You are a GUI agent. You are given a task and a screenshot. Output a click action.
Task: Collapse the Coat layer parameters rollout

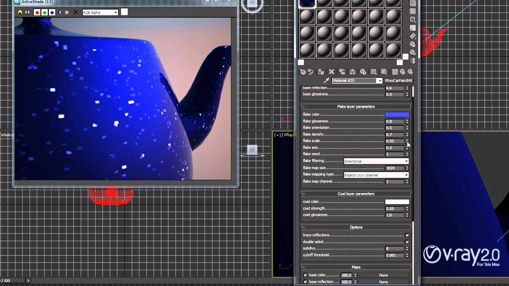[356, 194]
